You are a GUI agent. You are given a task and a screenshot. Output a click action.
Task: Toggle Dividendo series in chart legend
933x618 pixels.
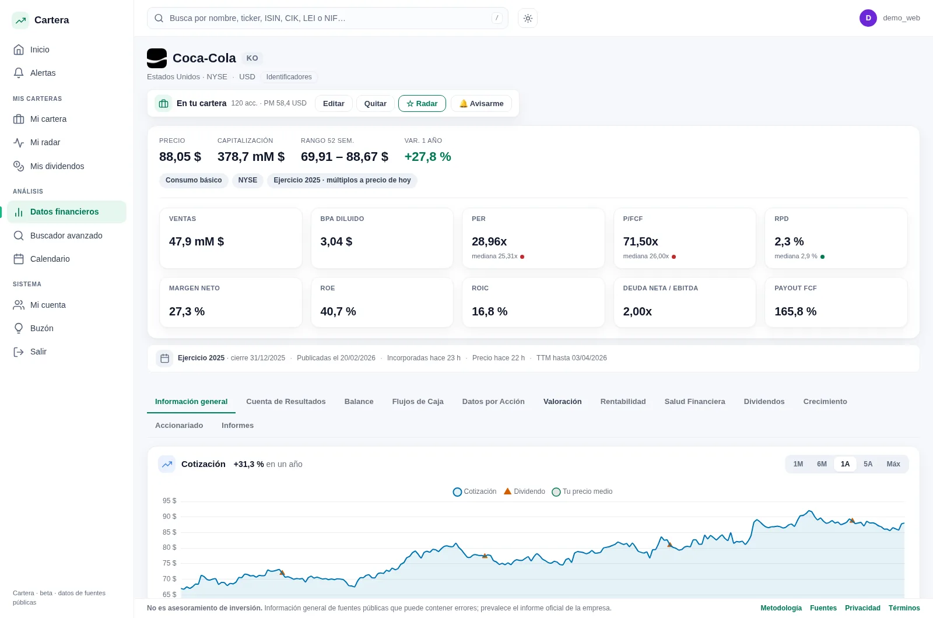(524, 491)
